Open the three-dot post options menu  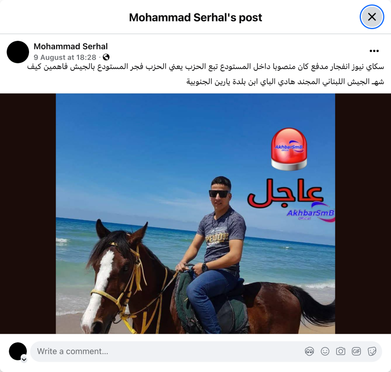pos(374,51)
